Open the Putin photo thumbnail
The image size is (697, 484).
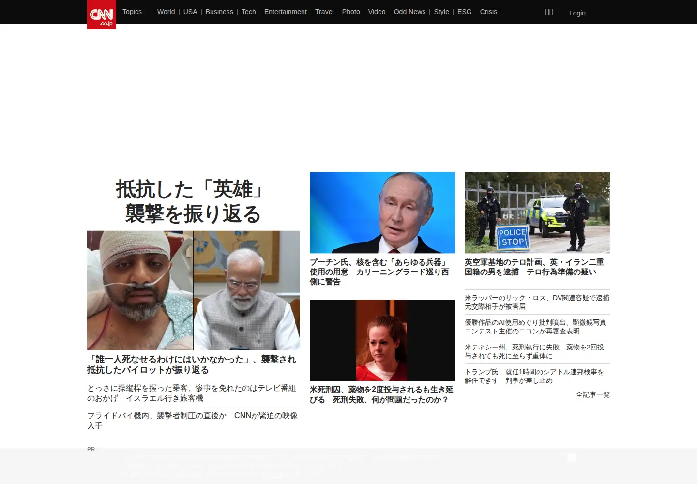[x=382, y=212]
